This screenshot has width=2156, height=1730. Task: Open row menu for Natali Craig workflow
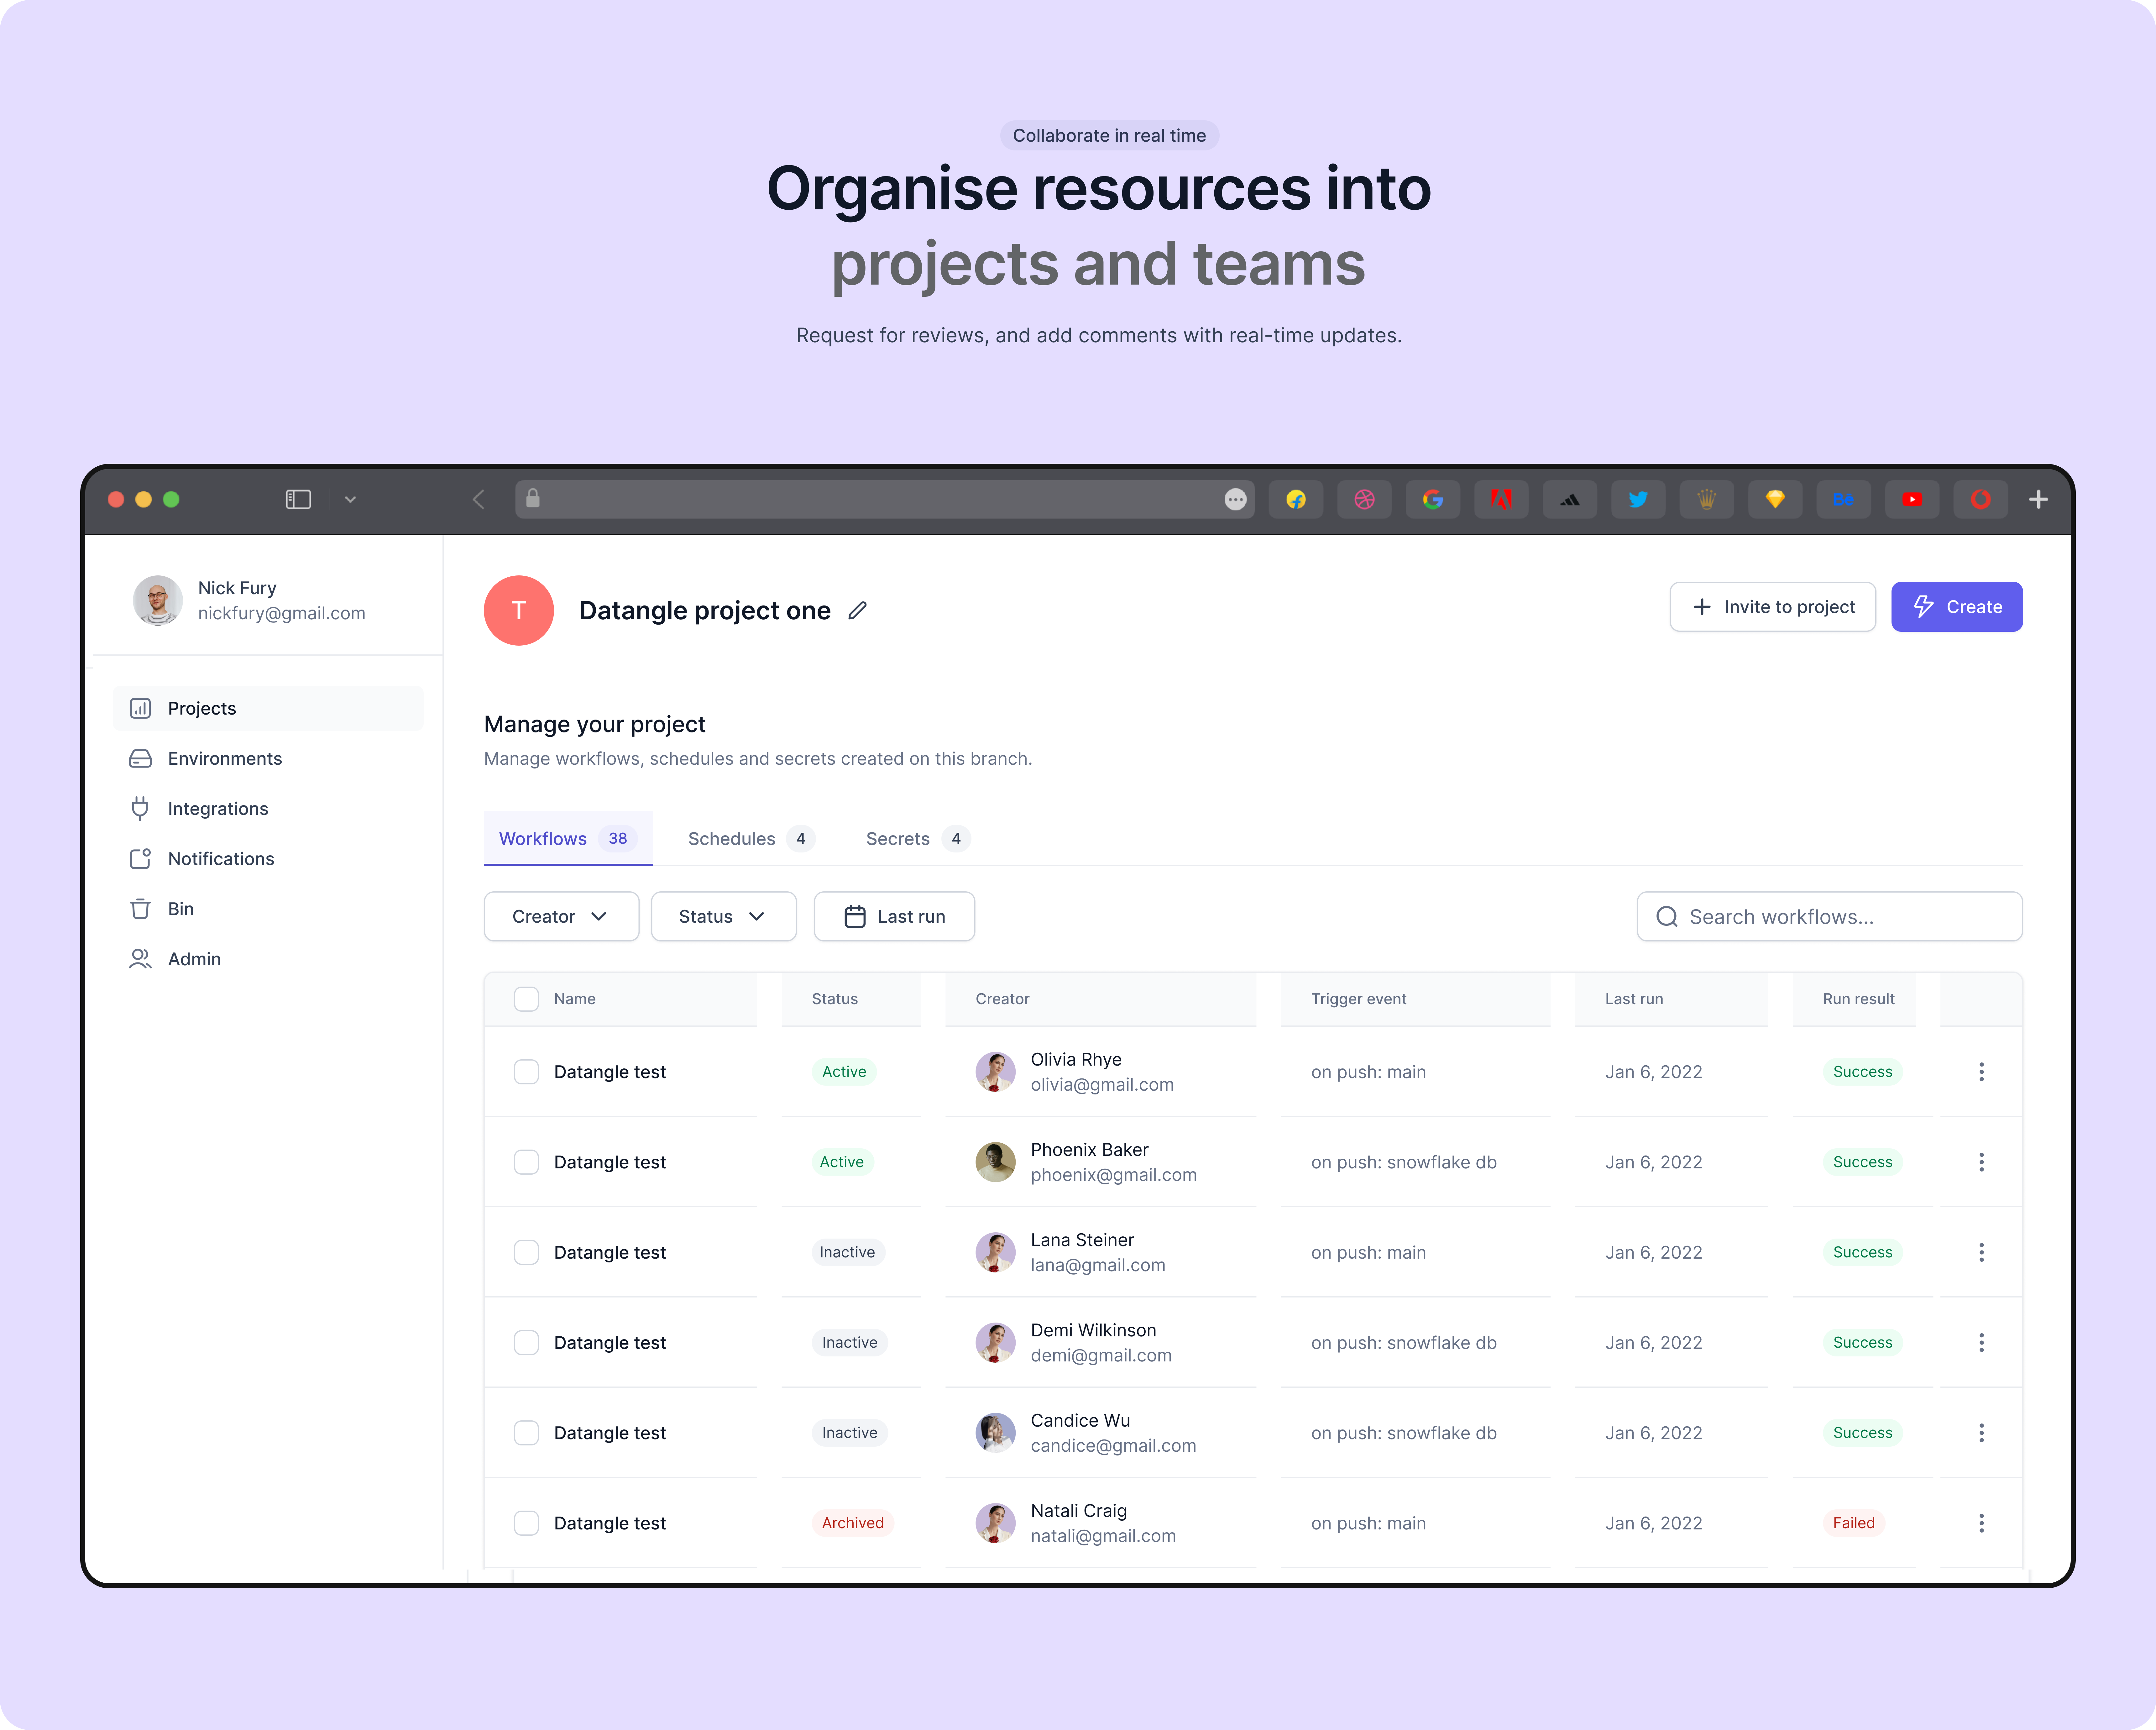[x=1981, y=1523]
